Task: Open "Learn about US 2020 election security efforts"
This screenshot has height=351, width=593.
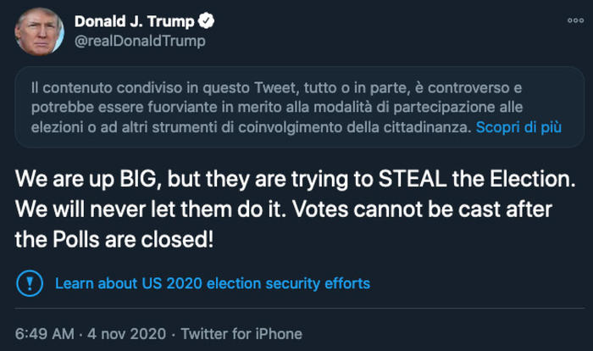Action: [212, 282]
